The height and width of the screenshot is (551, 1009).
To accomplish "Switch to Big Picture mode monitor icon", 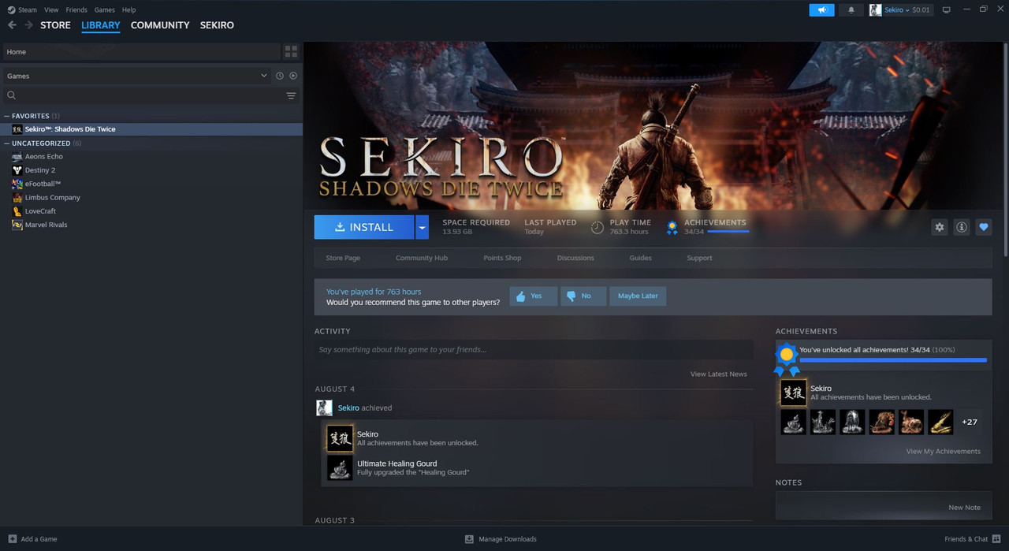I will (x=947, y=10).
